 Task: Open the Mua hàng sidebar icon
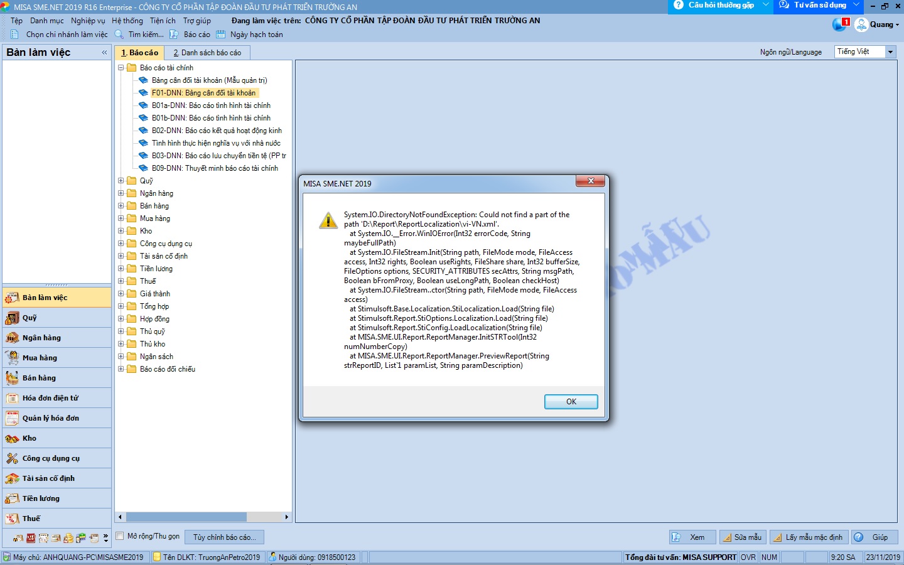[x=12, y=358]
